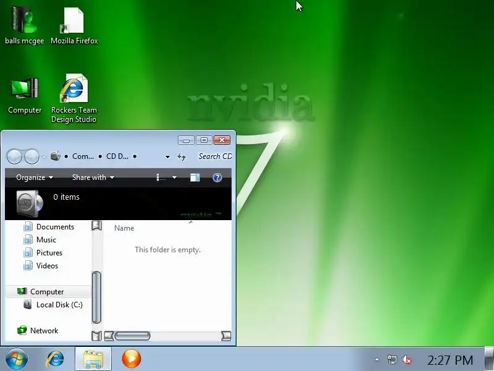The width and height of the screenshot is (494, 371).
Task: Maximize the Explorer window
Action: click(x=204, y=140)
